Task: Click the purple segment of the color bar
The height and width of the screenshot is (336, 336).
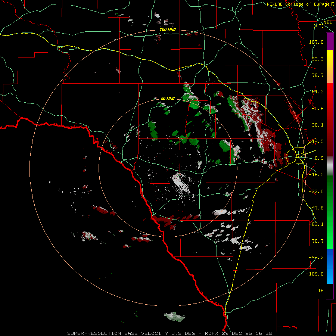Action: (330, 42)
